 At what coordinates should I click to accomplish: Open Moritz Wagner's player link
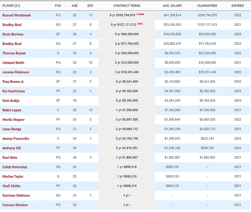pyautogui.click(x=14, y=120)
